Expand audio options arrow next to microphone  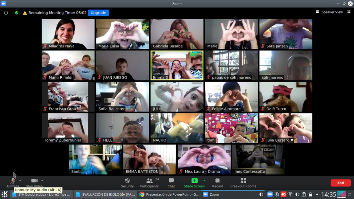pyautogui.click(x=20, y=181)
